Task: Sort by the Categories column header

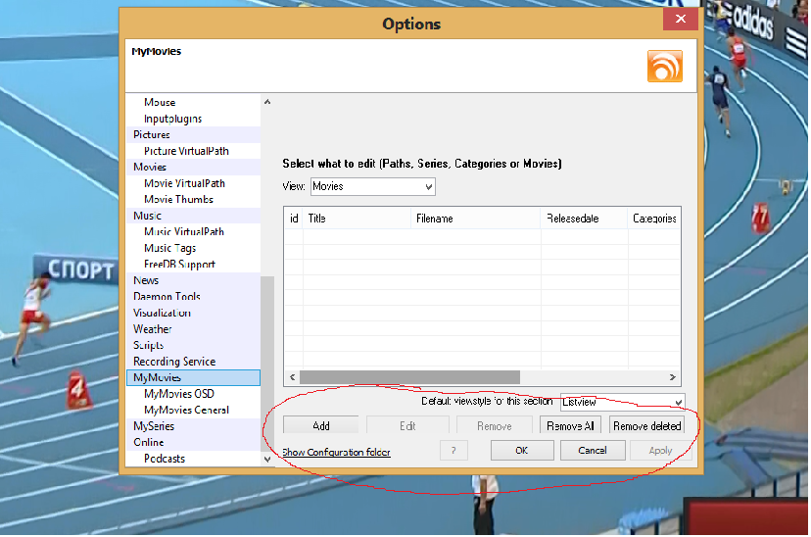Action: (654, 219)
